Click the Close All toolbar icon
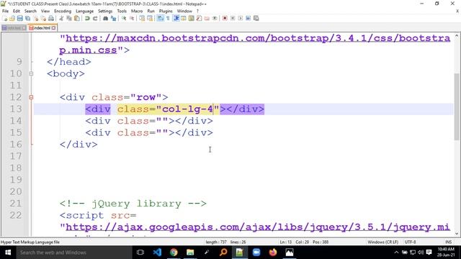This screenshot has height=259, width=461. [x=43, y=18]
